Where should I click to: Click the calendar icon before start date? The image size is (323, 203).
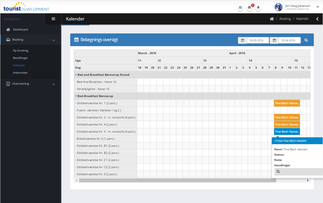[242, 41]
